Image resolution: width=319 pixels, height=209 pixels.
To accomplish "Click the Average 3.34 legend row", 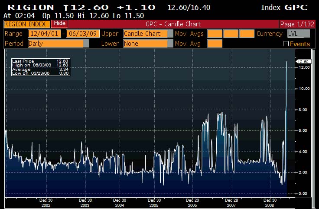I will coord(40,70).
